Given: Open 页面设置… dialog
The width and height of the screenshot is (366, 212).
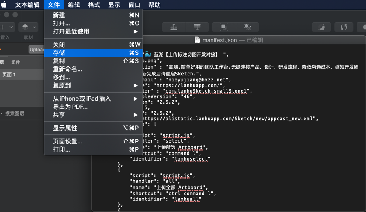Looking at the screenshot, I should 93,141.
